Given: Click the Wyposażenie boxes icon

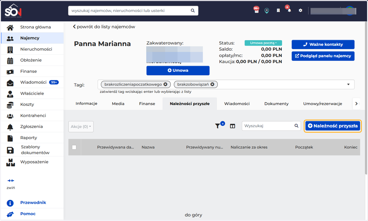Looking at the screenshot, I should click(10, 162).
